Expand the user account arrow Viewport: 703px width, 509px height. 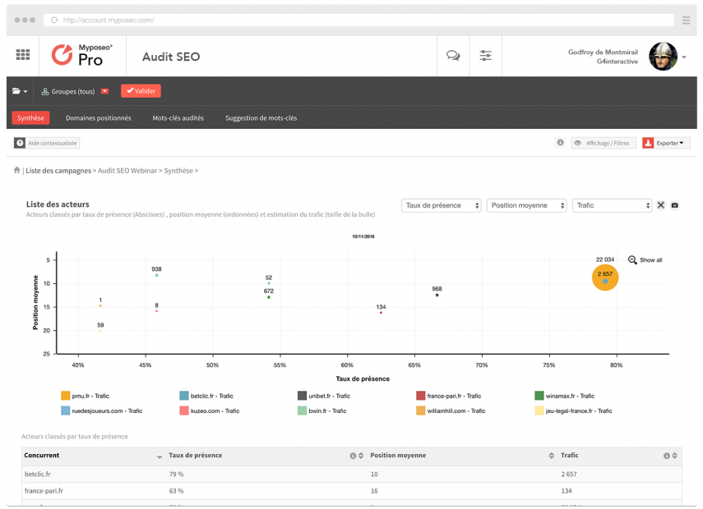click(684, 57)
